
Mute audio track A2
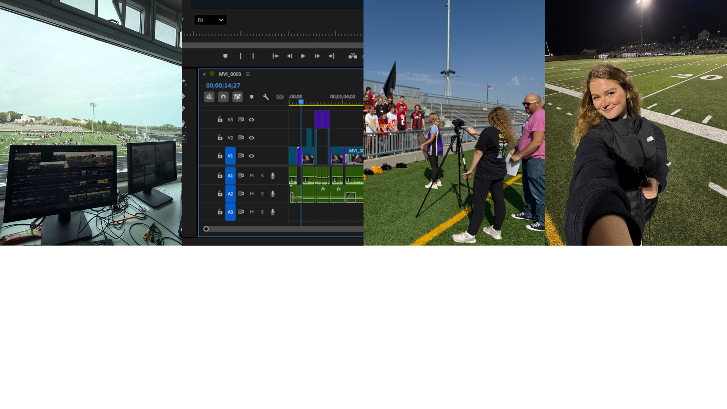pyautogui.click(x=251, y=194)
